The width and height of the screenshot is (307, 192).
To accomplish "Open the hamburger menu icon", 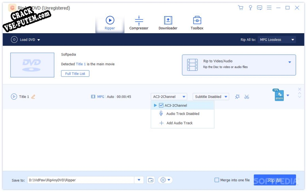I will click(269, 8).
